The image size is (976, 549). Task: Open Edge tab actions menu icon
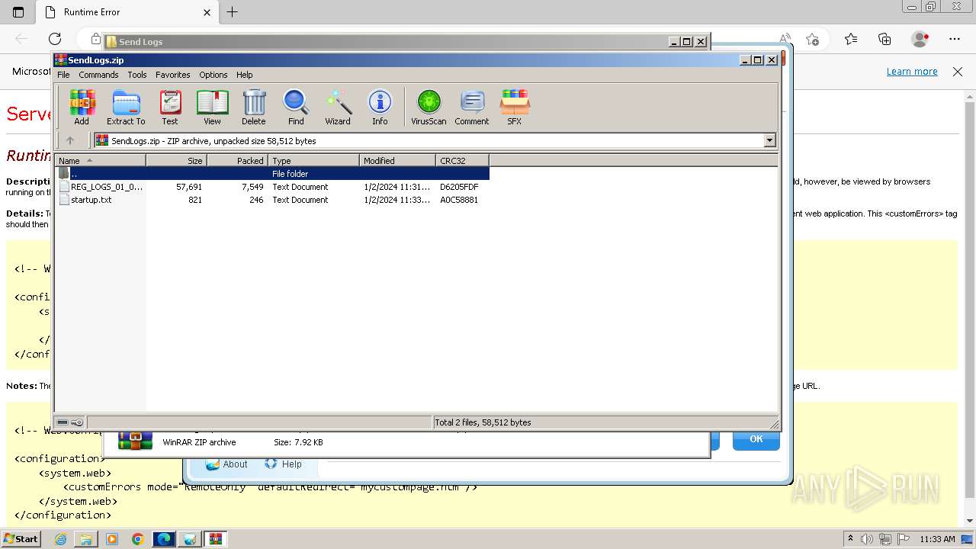click(x=18, y=12)
